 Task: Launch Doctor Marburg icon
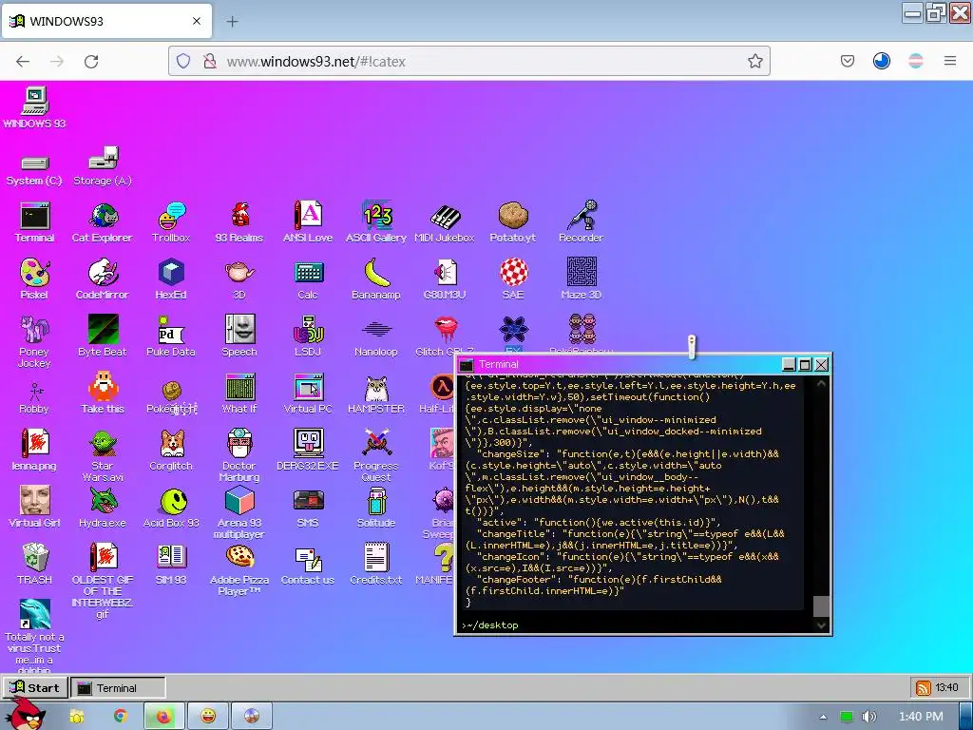click(x=239, y=455)
